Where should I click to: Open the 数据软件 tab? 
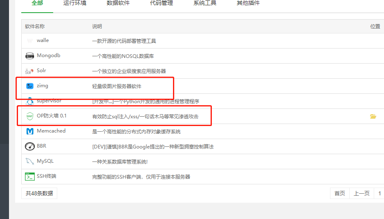(x=118, y=3)
